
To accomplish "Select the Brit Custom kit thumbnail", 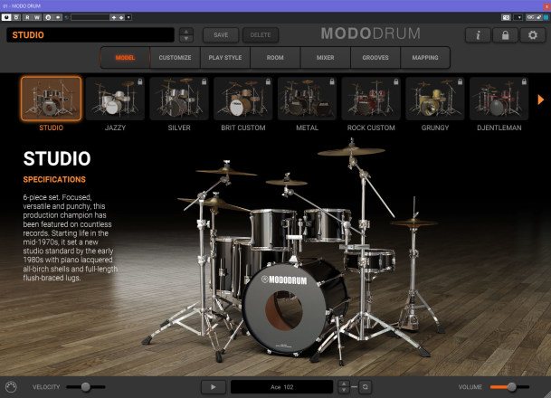I will click(242, 99).
